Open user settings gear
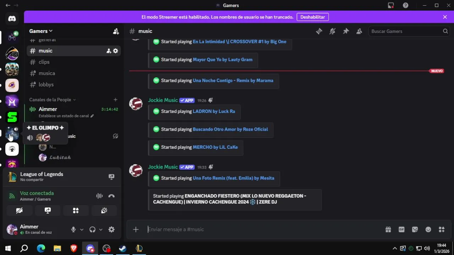Image resolution: width=454 pixels, height=255 pixels. point(111,229)
